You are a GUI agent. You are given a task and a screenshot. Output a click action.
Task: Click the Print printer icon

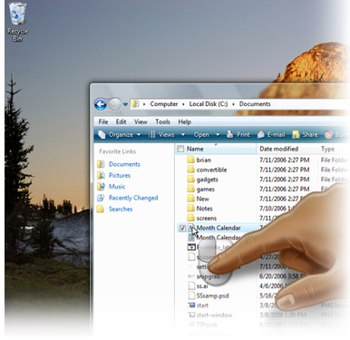tap(230, 134)
